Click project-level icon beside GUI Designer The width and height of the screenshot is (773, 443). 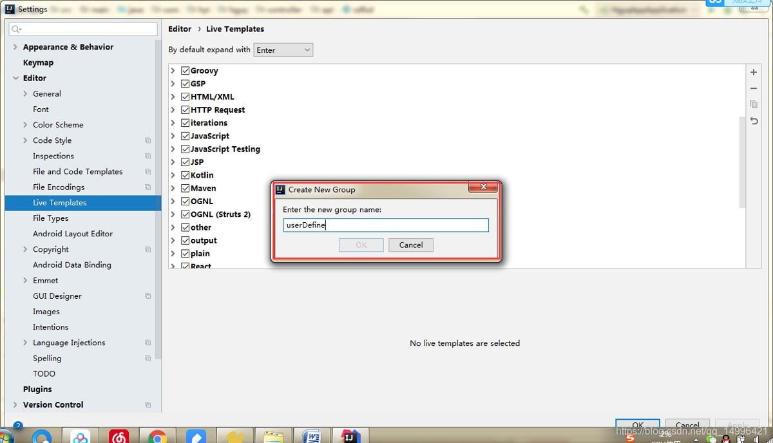(148, 296)
